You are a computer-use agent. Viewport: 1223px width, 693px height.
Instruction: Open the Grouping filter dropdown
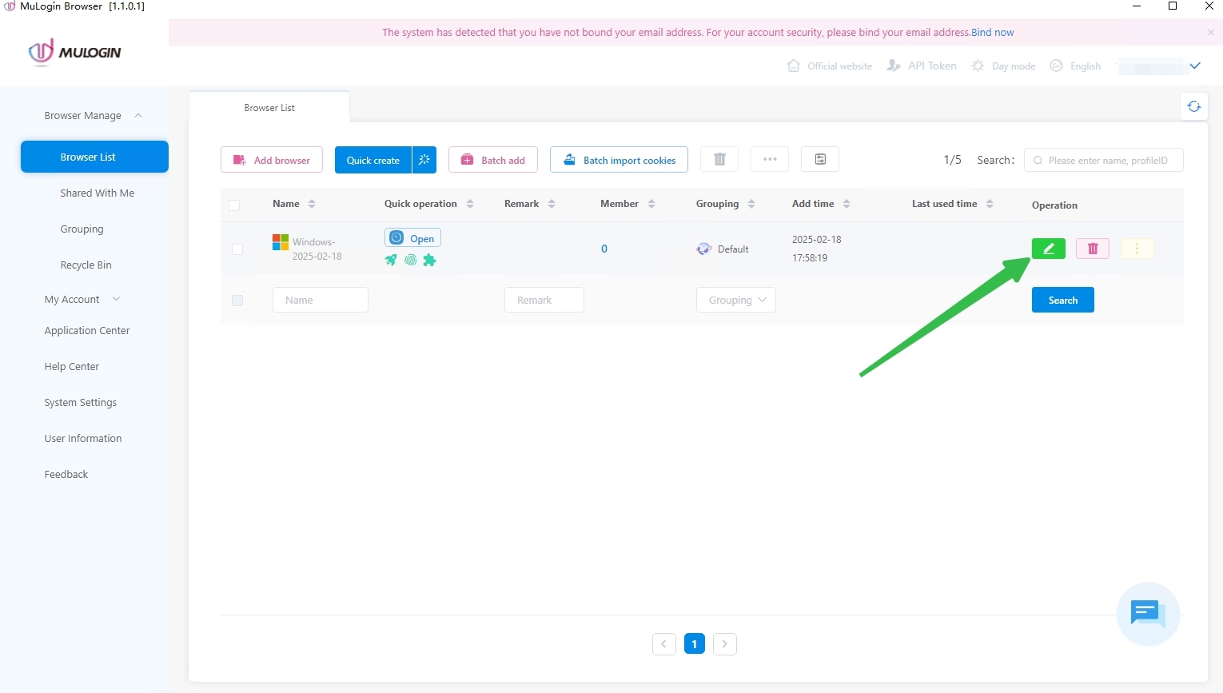pos(735,300)
